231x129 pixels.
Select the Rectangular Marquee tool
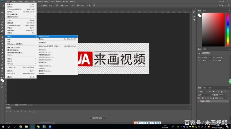pos(2,16)
